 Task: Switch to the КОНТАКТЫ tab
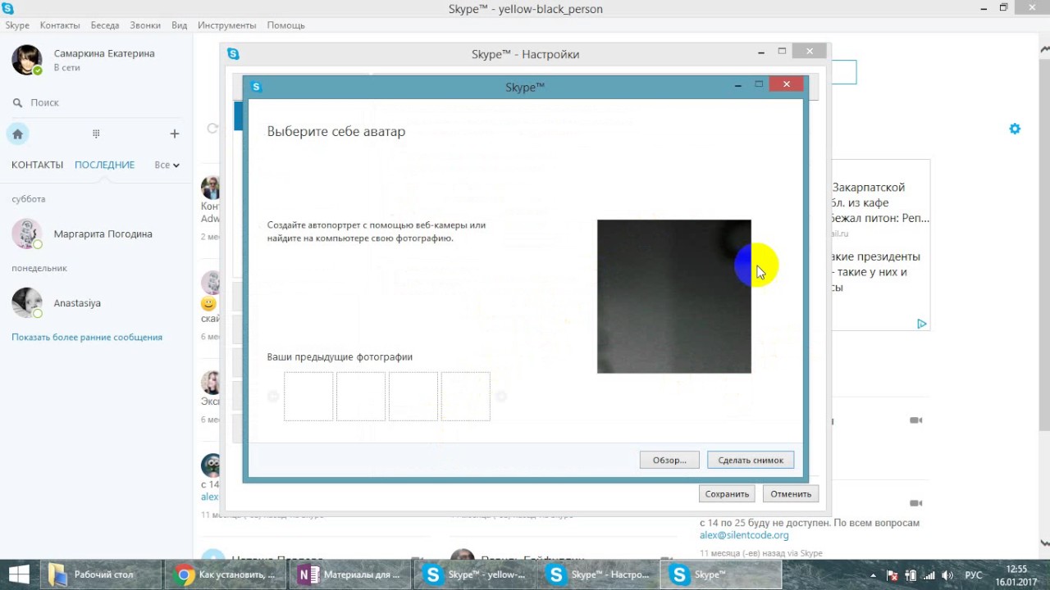pyautogui.click(x=37, y=165)
